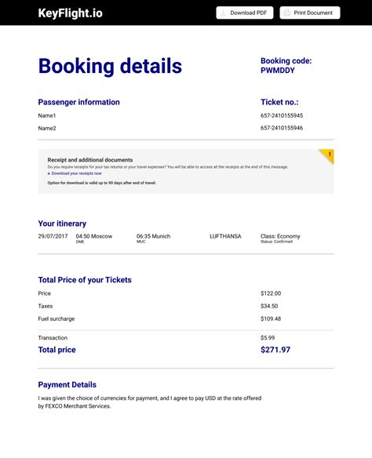This screenshot has height=458, width=372.
Task: Click the yellow exclamation corner badge
Action: (x=327, y=155)
